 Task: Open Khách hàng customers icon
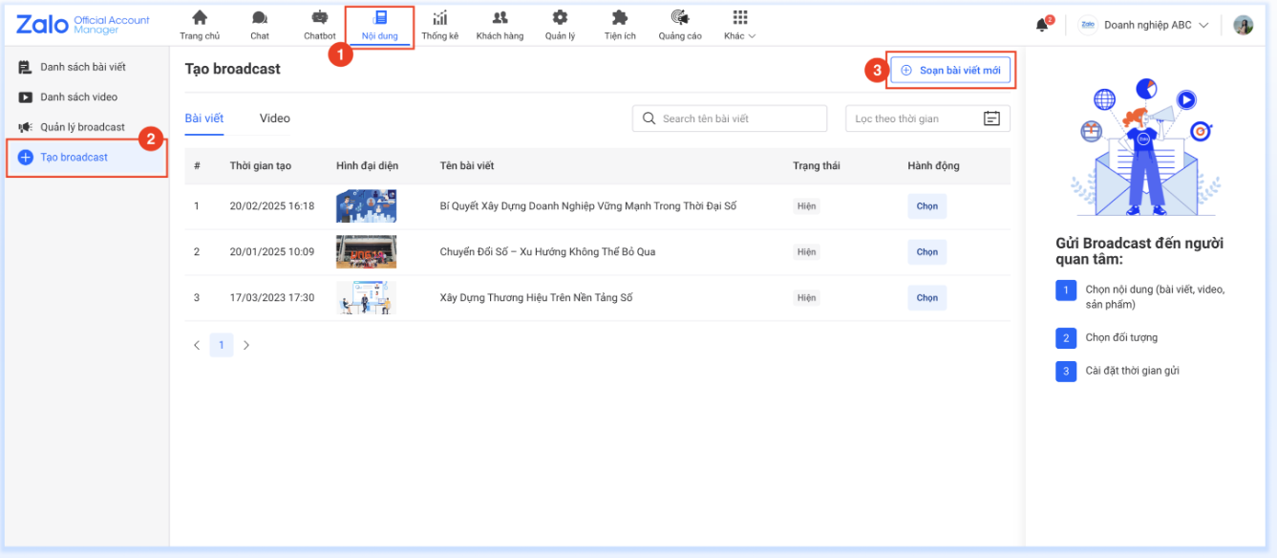click(500, 18)
